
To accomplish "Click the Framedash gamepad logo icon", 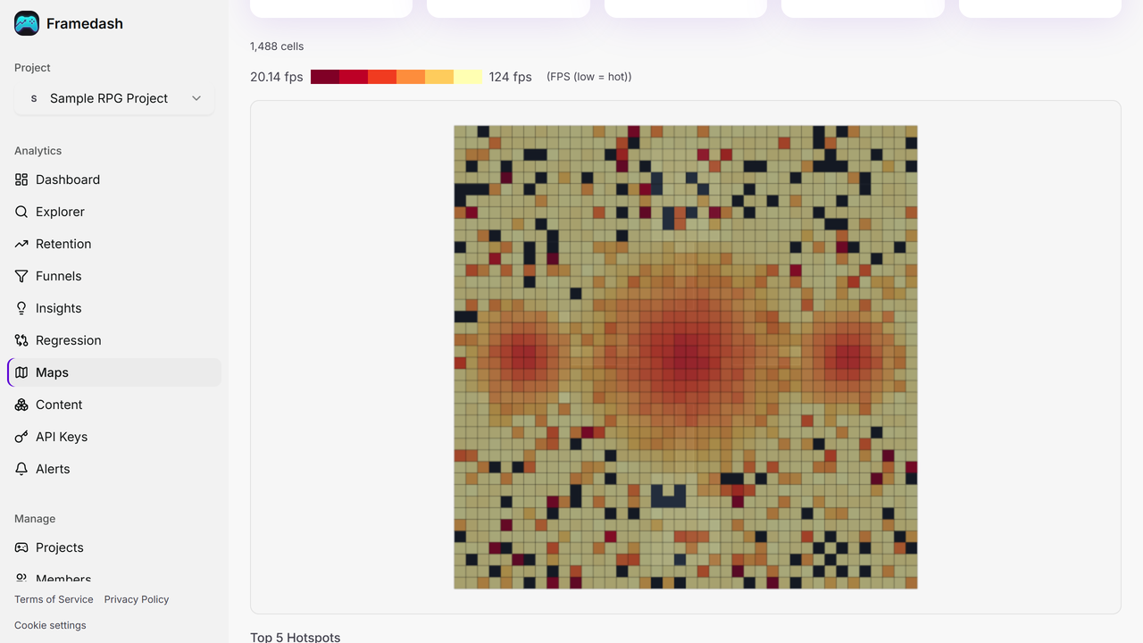I will [27, 23].
